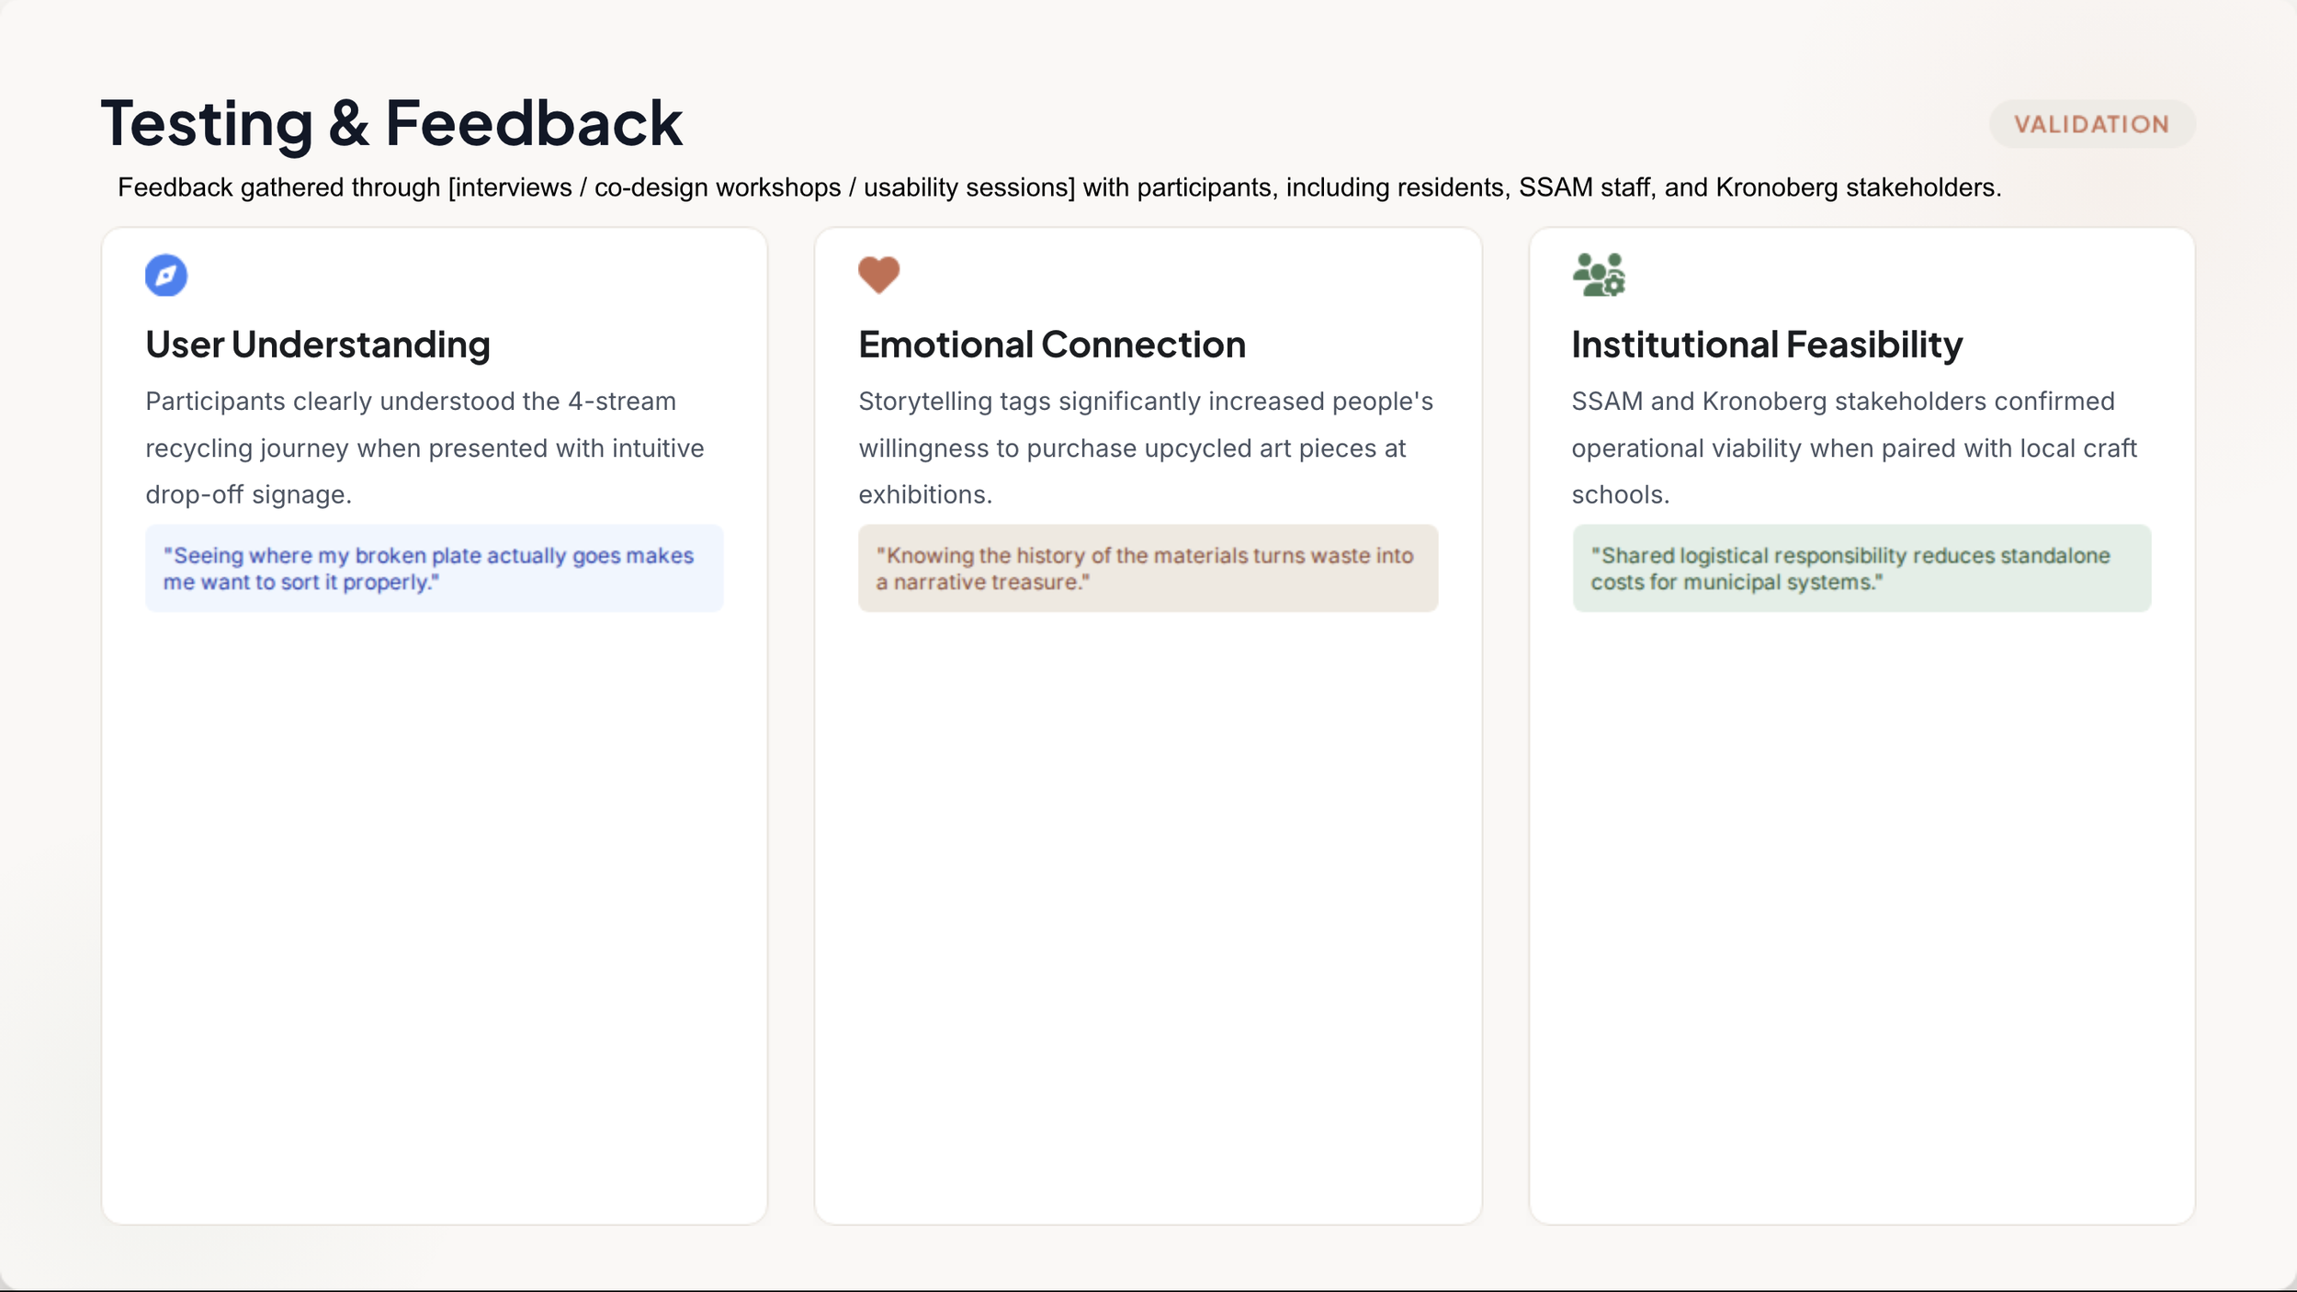Click the Emotional Connection heading
This screenshot has width=2297, height=1292.
point(1052,345)
